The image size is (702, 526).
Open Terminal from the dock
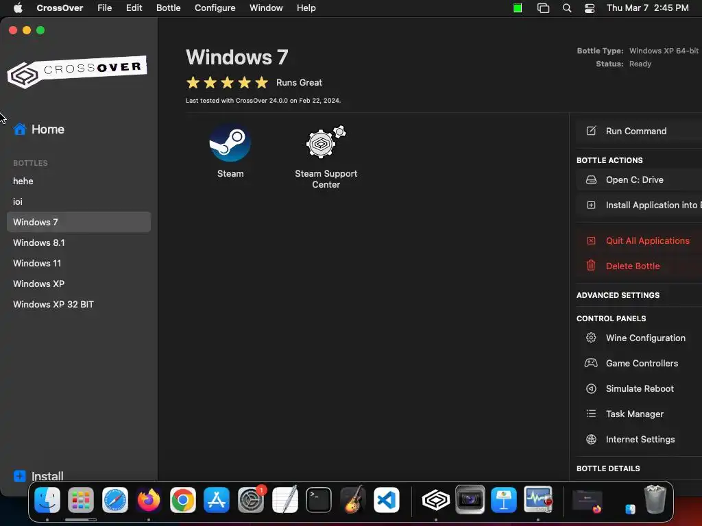pos(319,499)
